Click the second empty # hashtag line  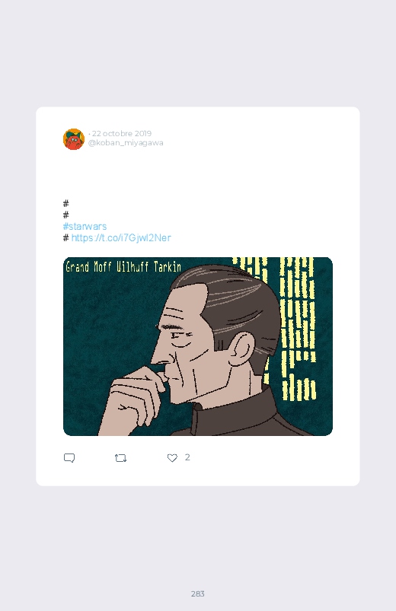pos(66,215)
